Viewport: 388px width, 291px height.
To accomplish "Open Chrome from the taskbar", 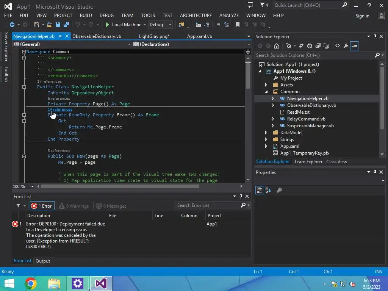I will point(31,283).
